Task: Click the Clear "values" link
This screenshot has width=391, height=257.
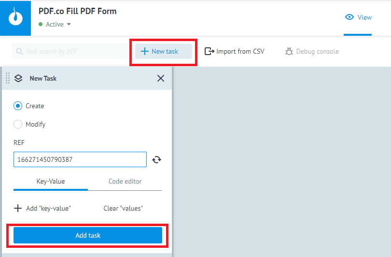Action: [x=123, y=208]
